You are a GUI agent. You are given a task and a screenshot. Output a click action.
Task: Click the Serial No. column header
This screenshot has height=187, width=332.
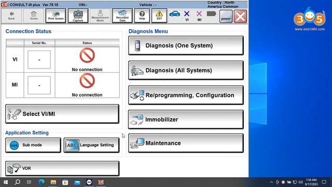click(39, 43)
